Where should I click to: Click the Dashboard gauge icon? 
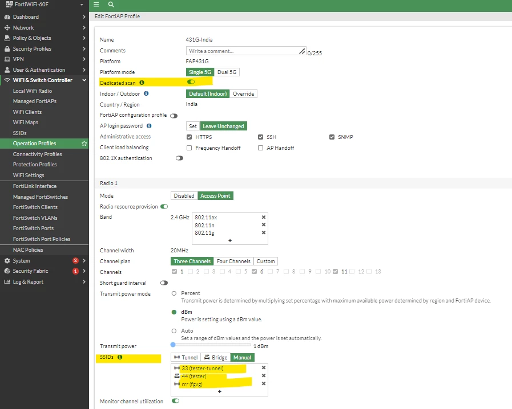pos(7,17)
